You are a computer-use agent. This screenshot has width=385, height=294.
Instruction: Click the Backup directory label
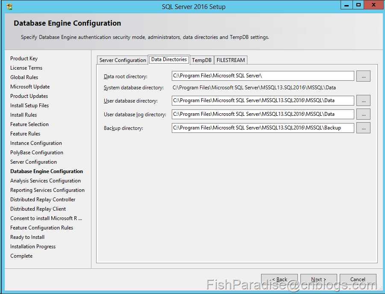click(123, 128)
